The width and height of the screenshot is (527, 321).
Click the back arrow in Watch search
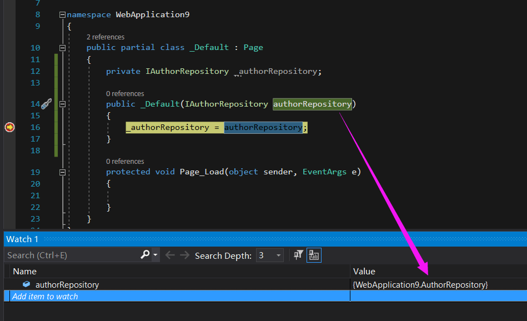tap(170, 255)
